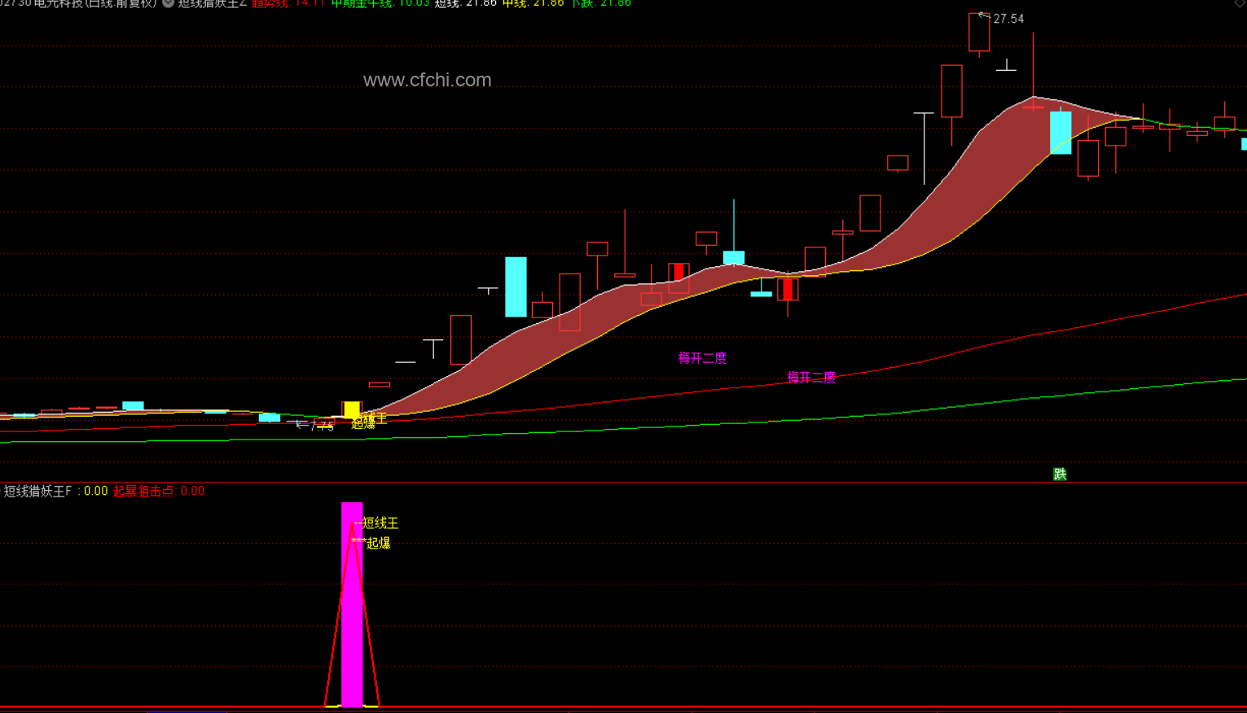Click the red 起暴狙击点: 0.00 readout

tap(159, 491)
